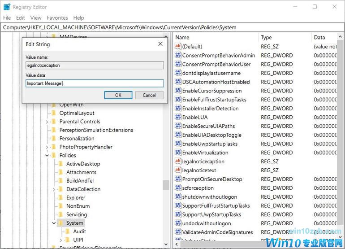The image size is (345, 249).
Task: Select the NonEnum tree key
Action: coord(78,206)
